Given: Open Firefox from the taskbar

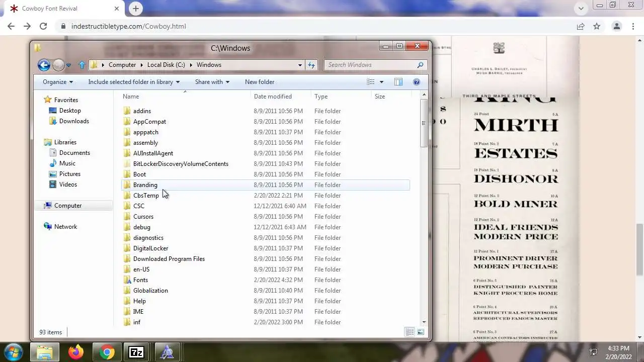Looking at the screenshot, I should click(76, 352).
